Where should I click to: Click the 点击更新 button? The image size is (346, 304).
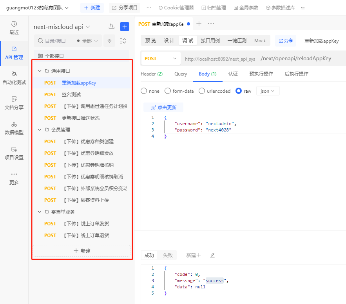(x=163, y=107)
